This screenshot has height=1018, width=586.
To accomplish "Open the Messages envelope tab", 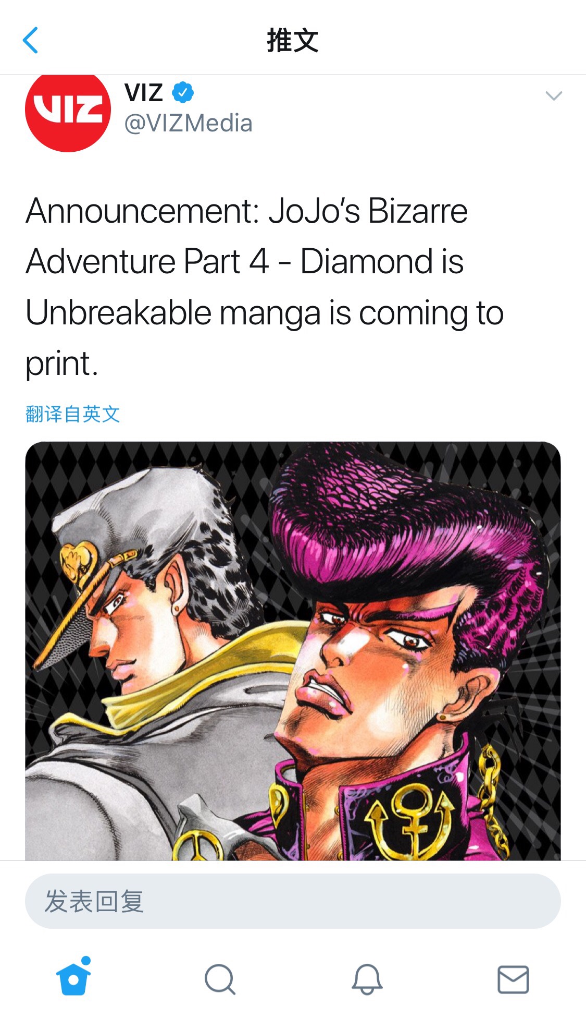I will pyautogui.click(x=513, y=979).
